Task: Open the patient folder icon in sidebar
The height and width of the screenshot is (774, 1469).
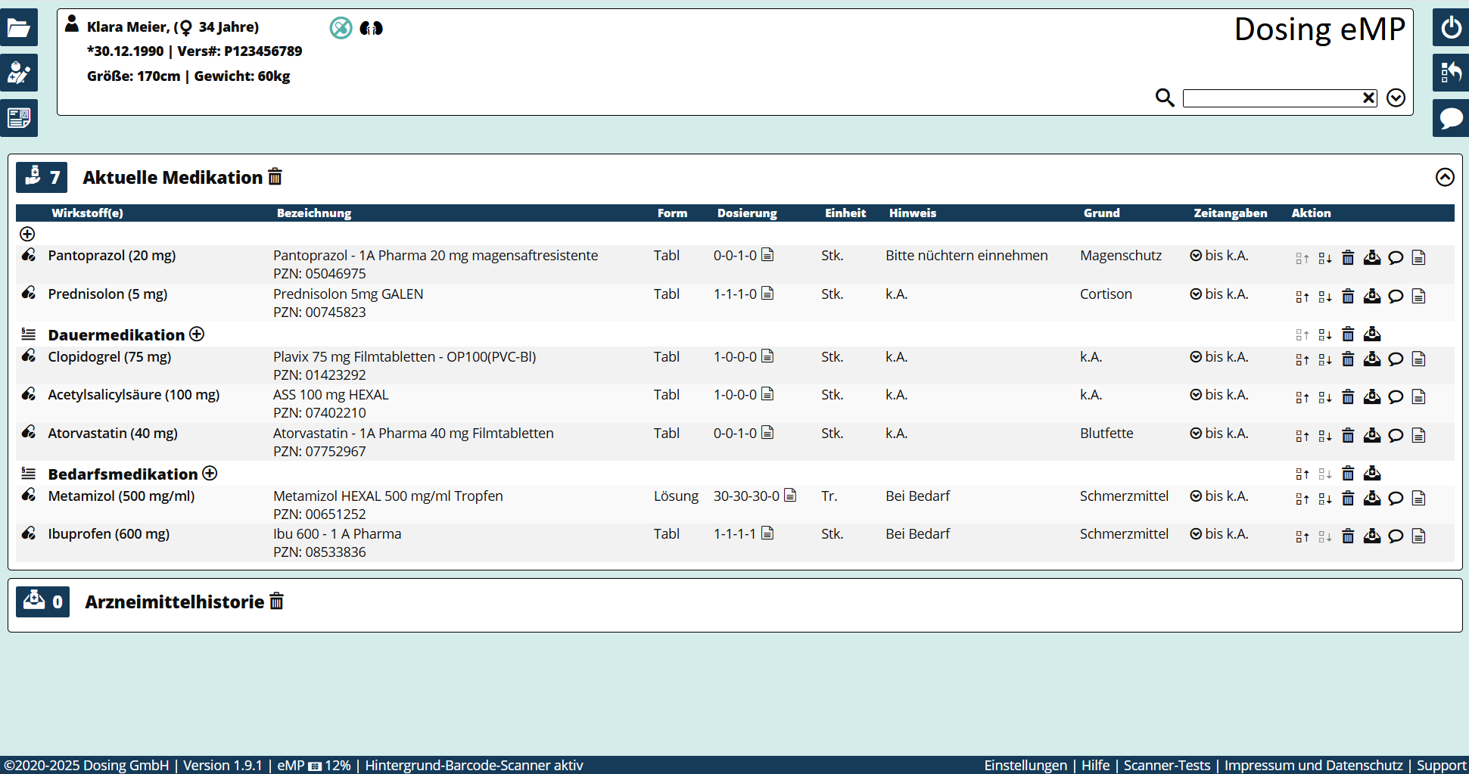Action: [x=18, y=29]
